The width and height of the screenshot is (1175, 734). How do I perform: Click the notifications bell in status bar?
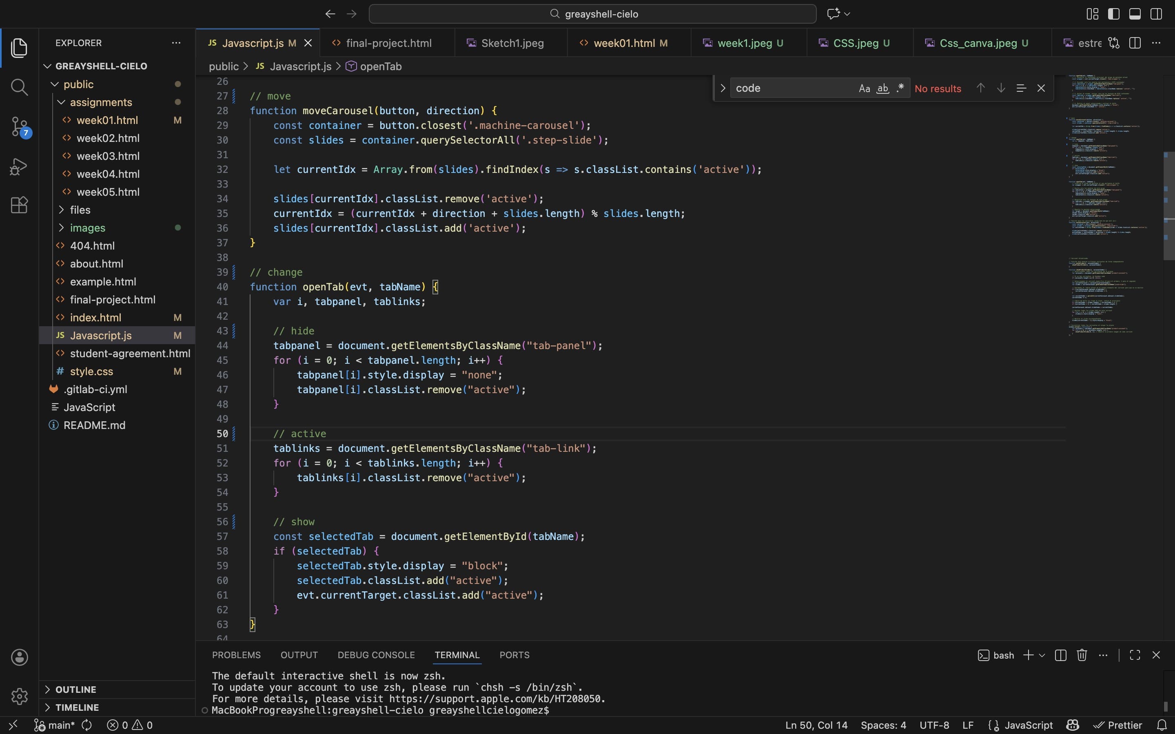[1162, 725]
